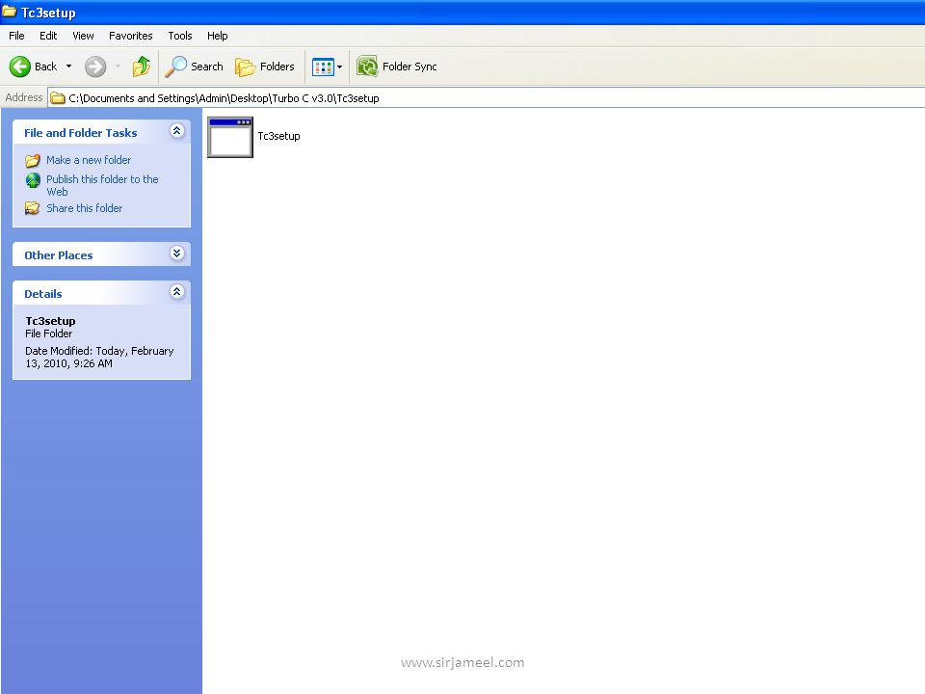Click the Tc3setup file name label
Image resolution: width=925 pixels, height=694 pixels.
[278, 136]
